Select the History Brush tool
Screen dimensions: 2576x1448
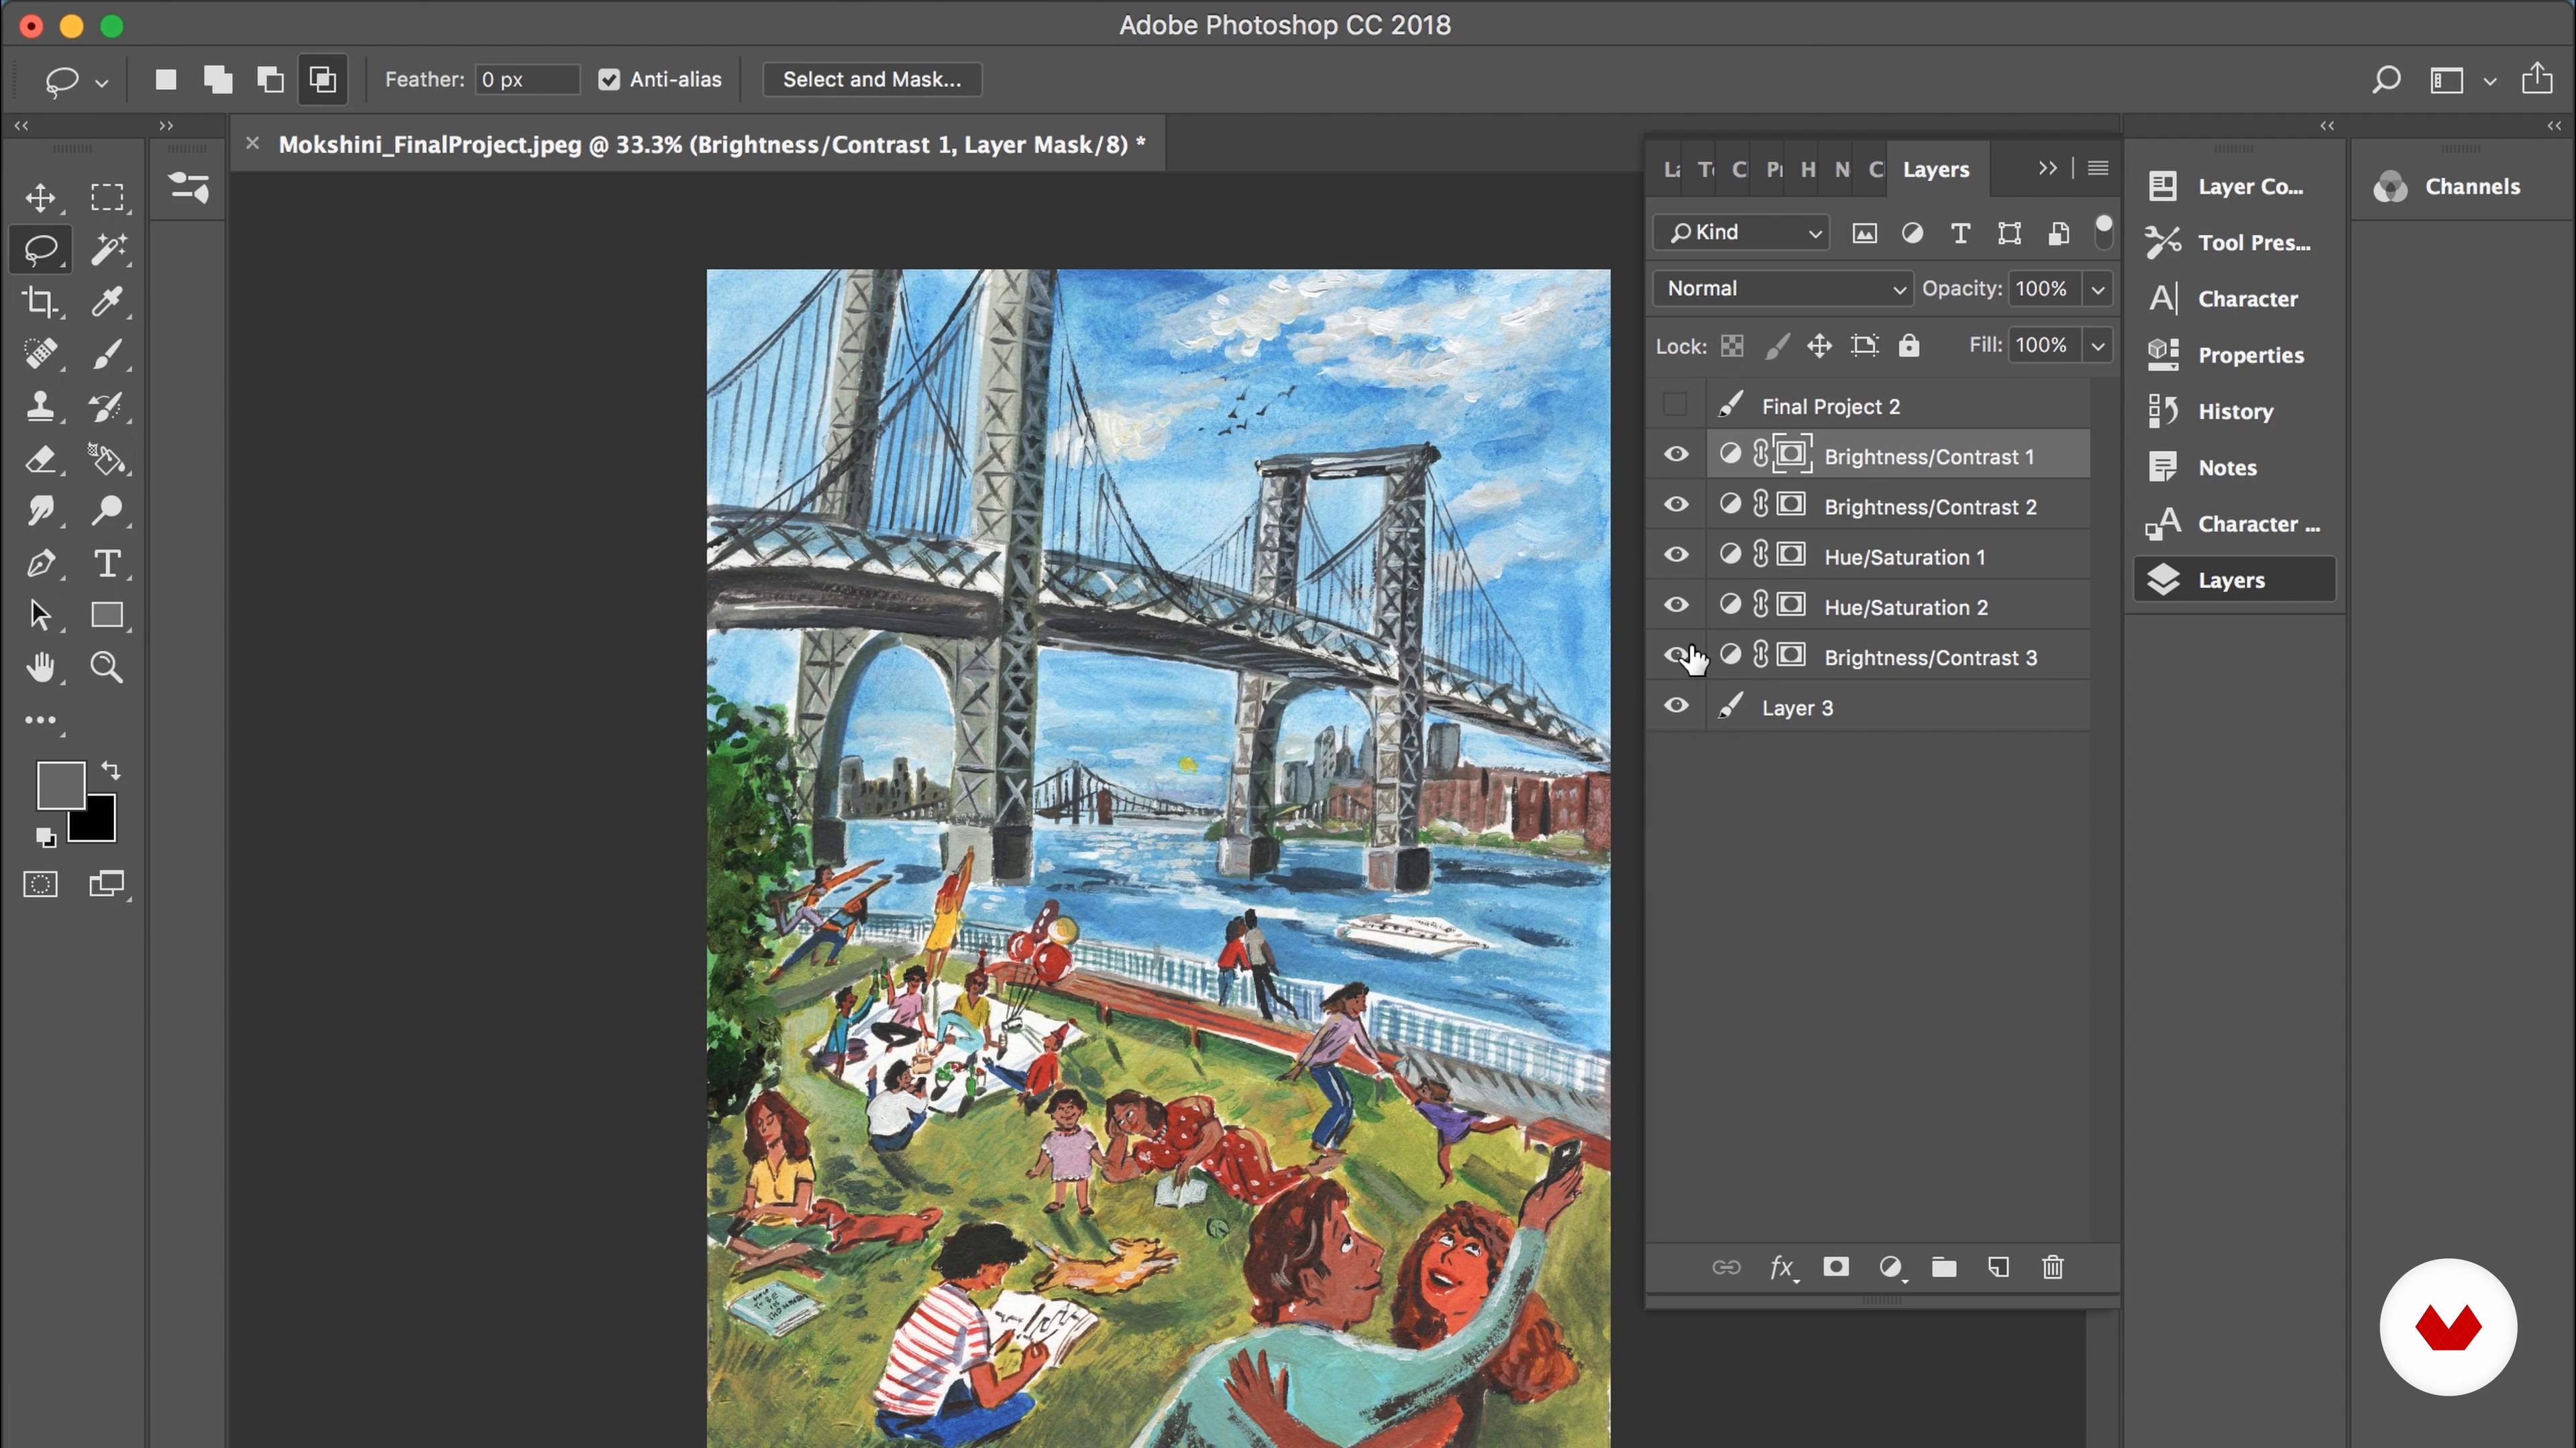point(107,406)
